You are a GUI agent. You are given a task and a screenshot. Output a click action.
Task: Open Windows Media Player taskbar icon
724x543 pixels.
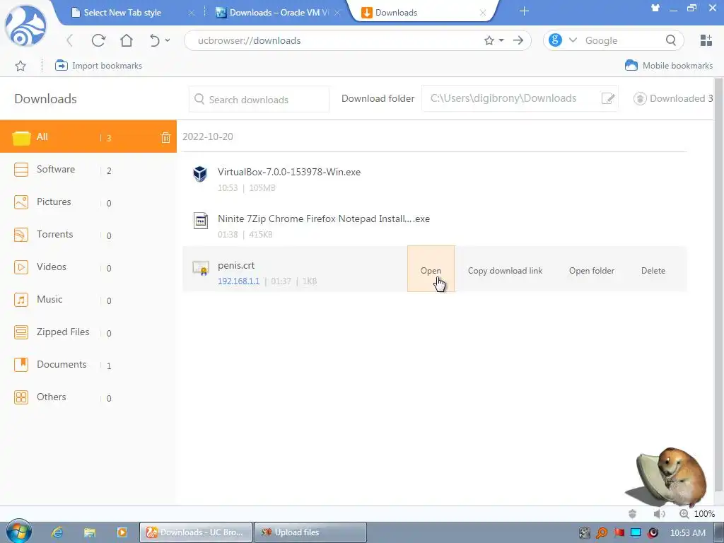click(122, 532)
